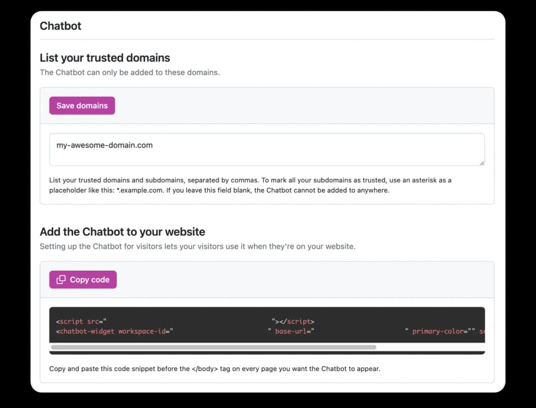Click the 'Setting up the Chatbot for visitors' description

pyautogui.click(x=198, y=246)
